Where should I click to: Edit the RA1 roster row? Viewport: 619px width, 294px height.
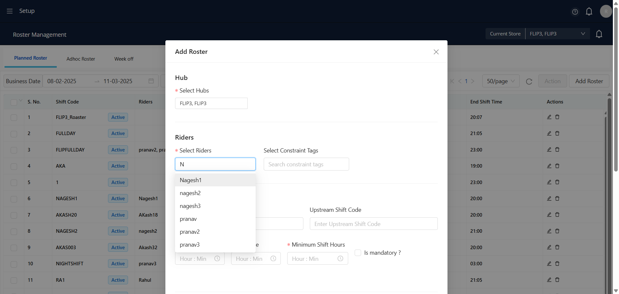coord(549,280)
